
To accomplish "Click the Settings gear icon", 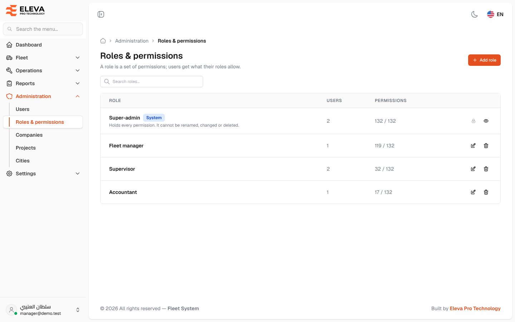I will point(9,174).
